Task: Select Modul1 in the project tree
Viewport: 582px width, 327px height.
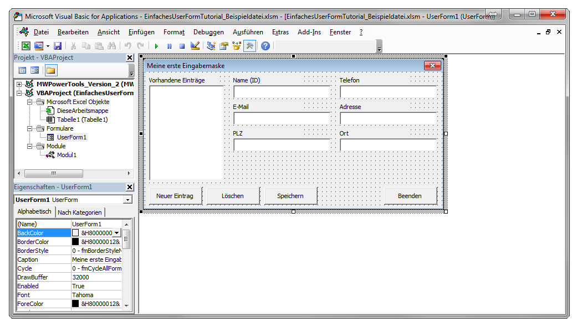Action: [x=67, y=155]
